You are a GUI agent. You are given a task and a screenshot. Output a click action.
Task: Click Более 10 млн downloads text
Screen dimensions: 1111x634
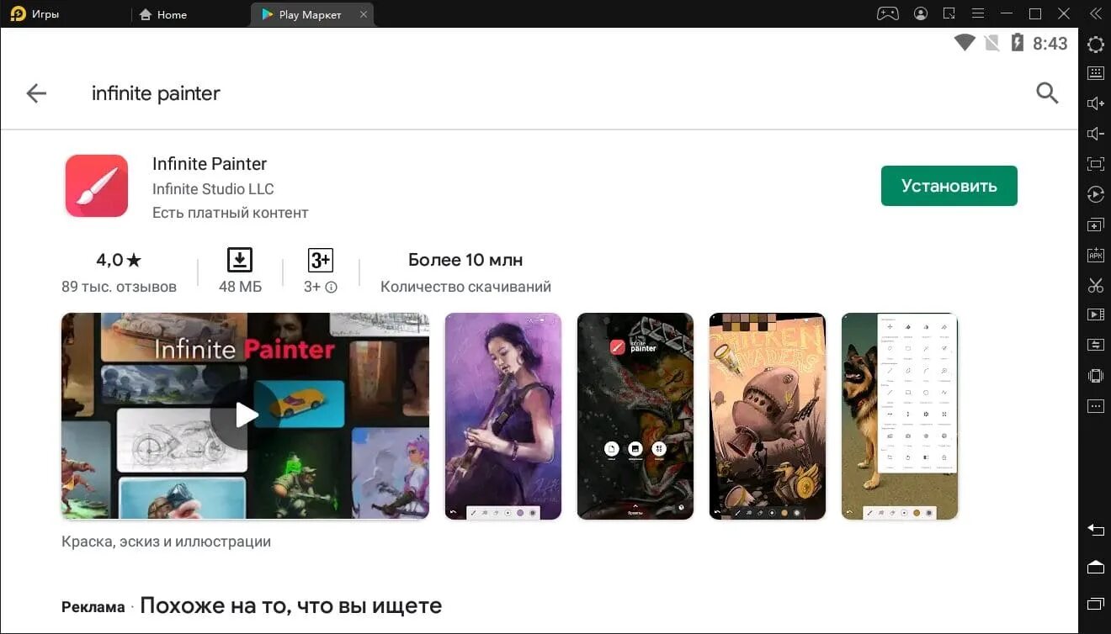(x=465, y=260)
